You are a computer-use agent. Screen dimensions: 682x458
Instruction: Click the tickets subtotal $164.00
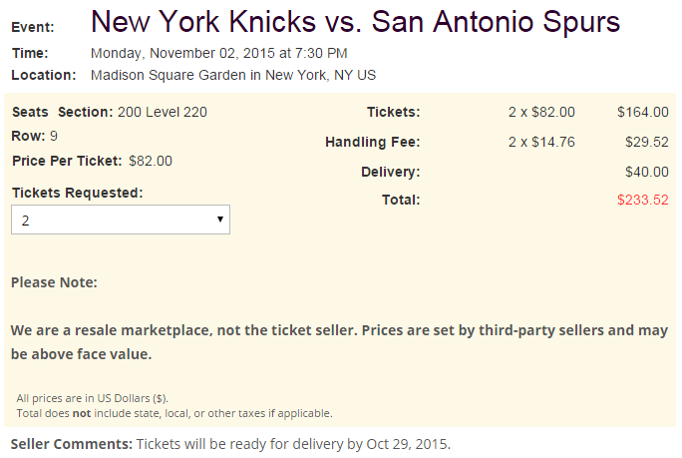643,112
